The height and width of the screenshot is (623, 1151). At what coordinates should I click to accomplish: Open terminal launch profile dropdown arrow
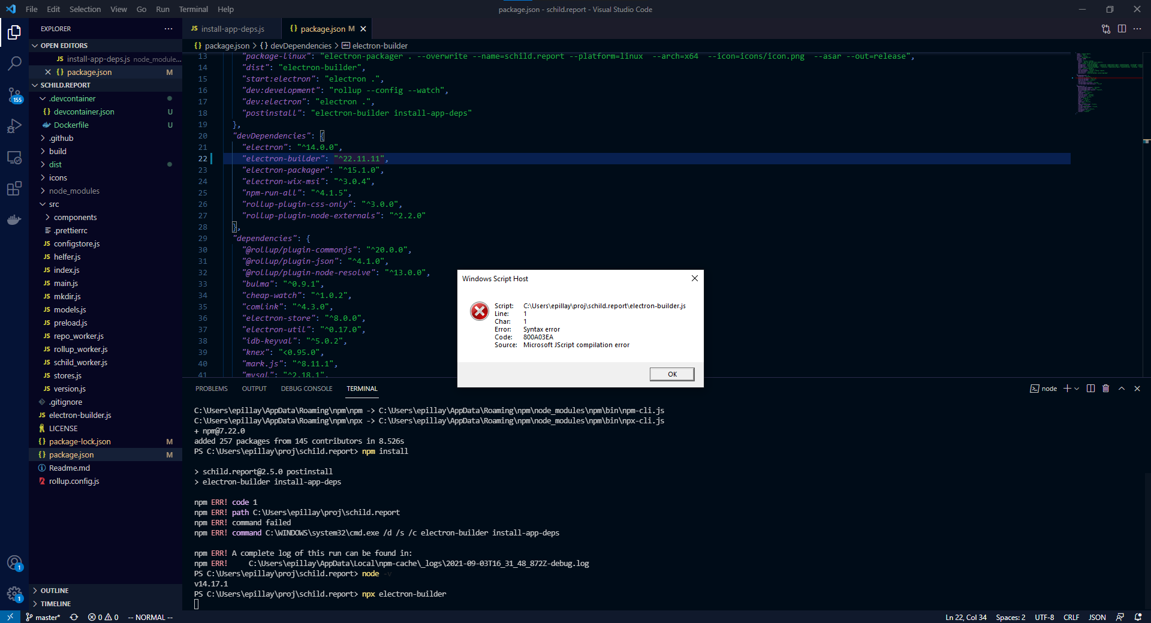click(1077, 389)
